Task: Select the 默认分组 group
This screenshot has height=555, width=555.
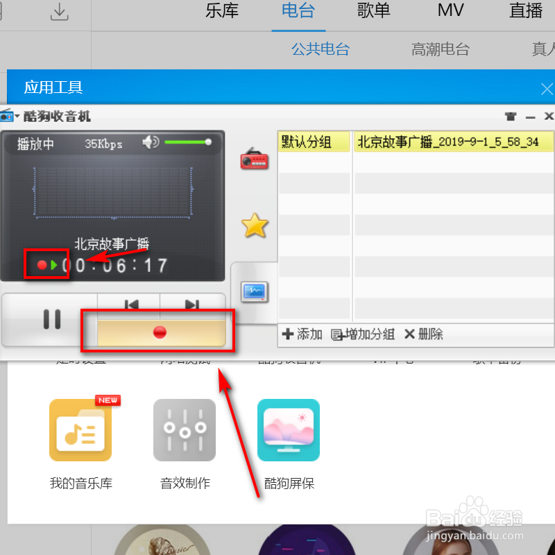Action: coord(314,142)
